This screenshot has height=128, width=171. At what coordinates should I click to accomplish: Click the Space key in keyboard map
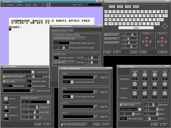(x=136, y=28)
